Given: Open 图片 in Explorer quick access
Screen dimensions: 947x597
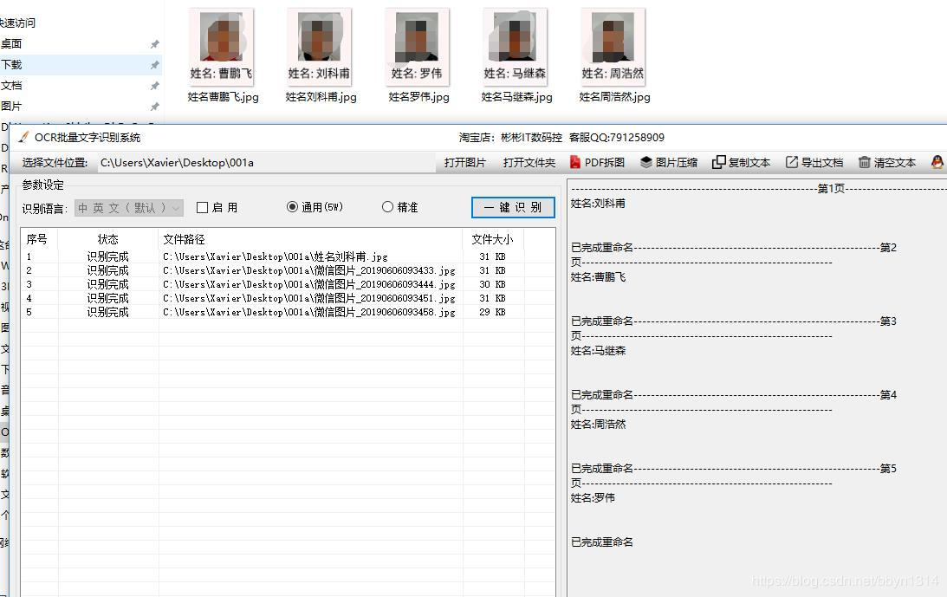Looking at the screenshot, I should [11, 107].
